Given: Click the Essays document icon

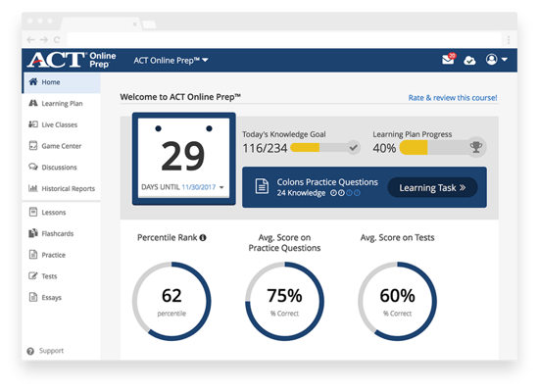Looking at the screenshot, I should click(33, 297).
